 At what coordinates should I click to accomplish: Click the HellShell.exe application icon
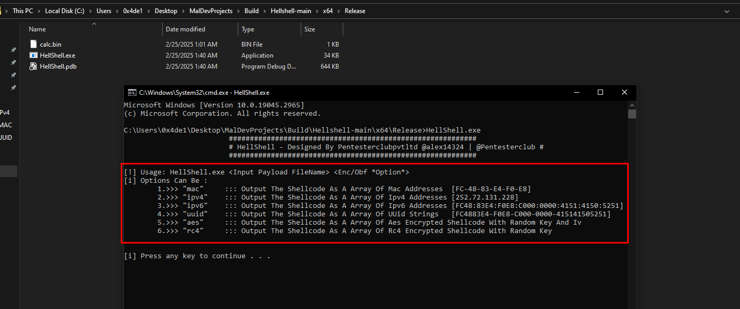coord(33,56)
